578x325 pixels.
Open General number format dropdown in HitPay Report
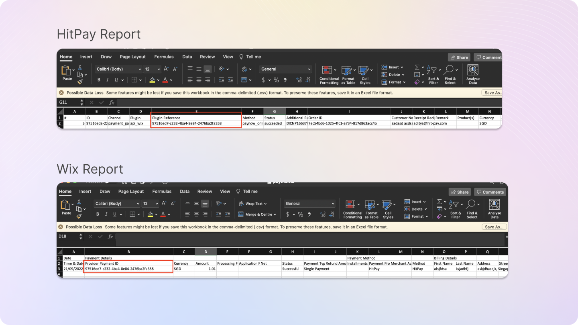click(285, 69)
